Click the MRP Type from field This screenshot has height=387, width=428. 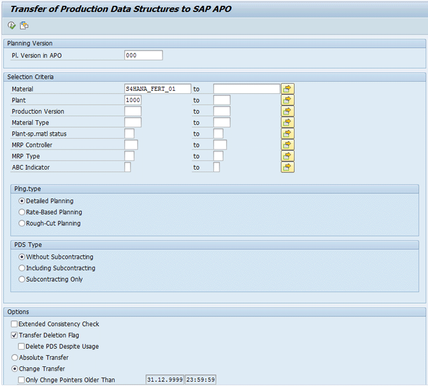(x=129, y=156)
